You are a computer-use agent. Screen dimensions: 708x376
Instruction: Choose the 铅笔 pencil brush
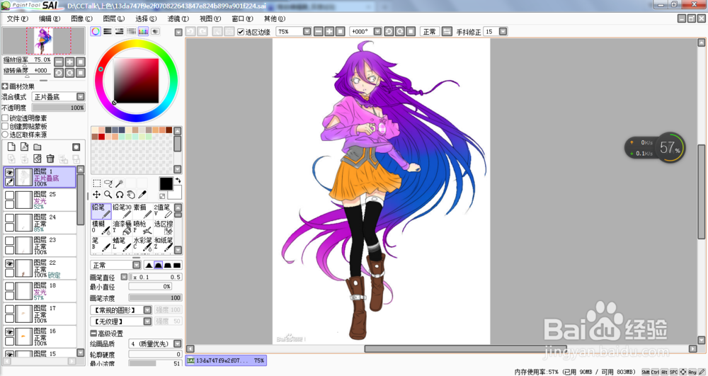click(x=101, y=211)
